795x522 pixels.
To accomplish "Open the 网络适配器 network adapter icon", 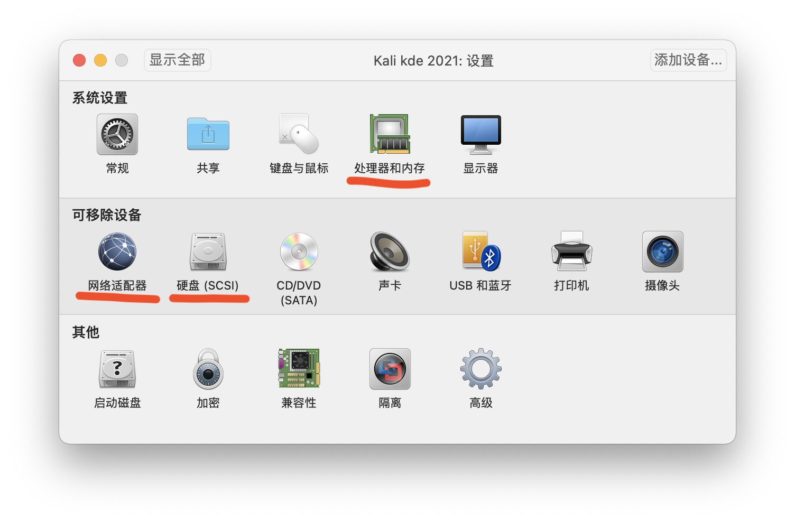I will [x=117, y=251].
